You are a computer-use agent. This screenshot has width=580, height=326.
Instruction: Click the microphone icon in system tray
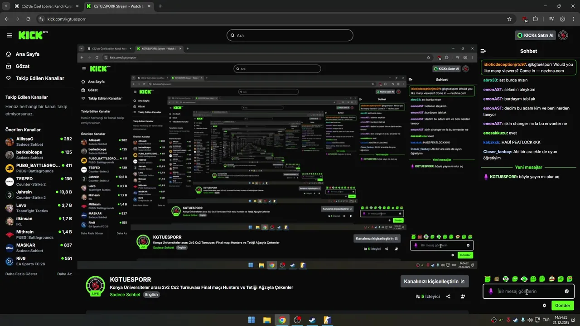point(523,320)
